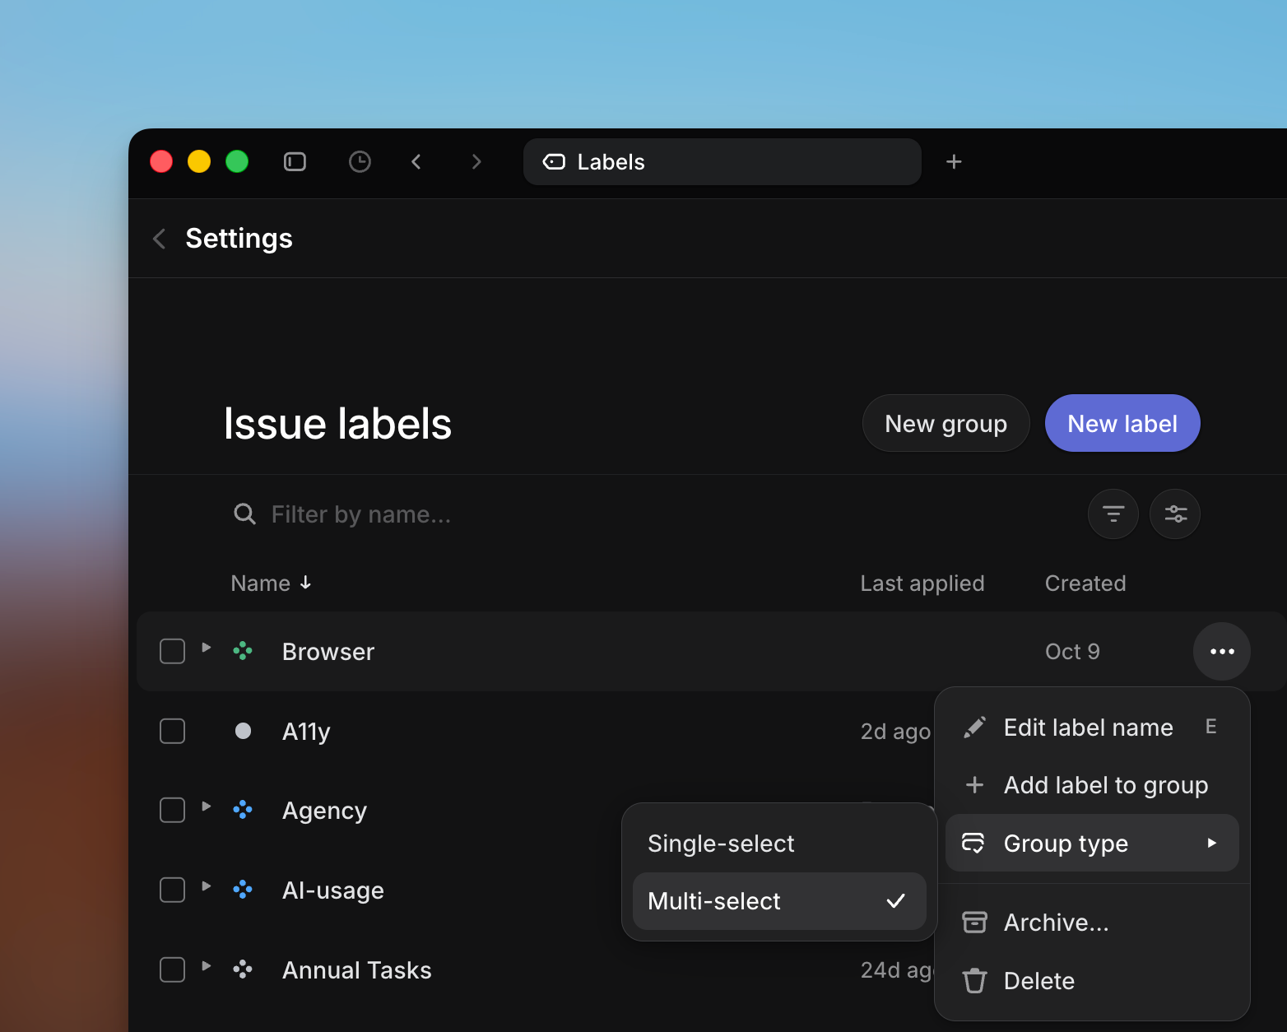Choose the Single-select group type
This screenshot has width=1287, height=1032.
click(x=779, y=844)
